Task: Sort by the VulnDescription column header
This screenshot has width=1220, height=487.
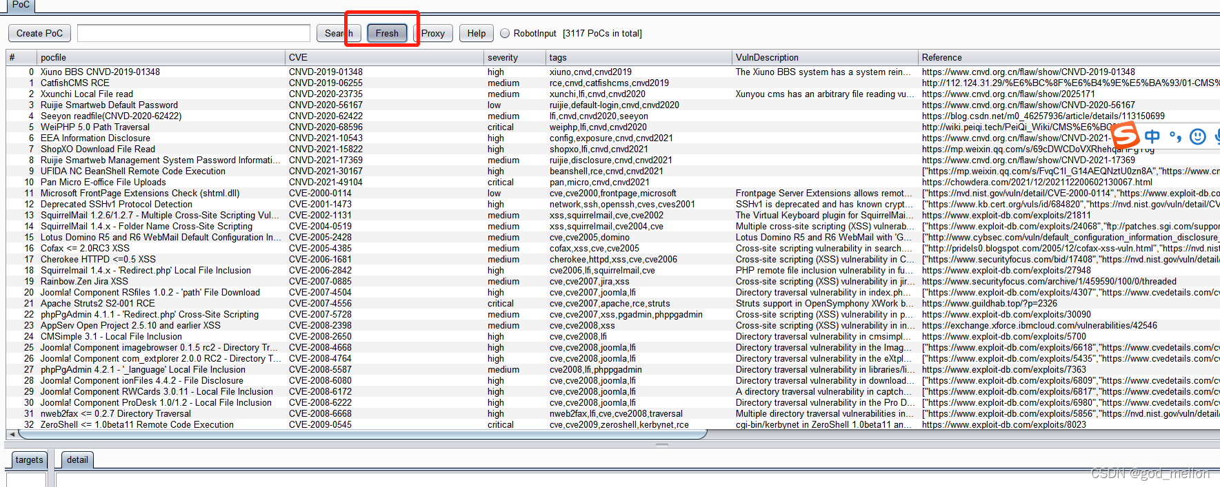Action: [826, 57]
